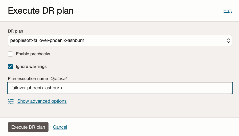Screen dimensions: 239x136
Task: Cancel the DR plan execution dialog
Action: coord(60,127)
